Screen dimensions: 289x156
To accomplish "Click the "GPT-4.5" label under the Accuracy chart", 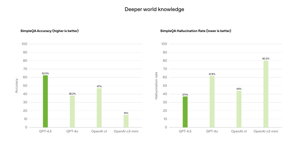I will point(45,131).
